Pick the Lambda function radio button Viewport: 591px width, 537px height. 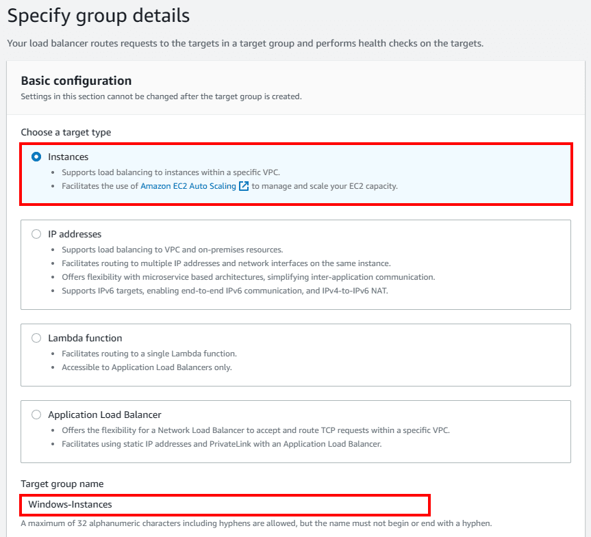pos(36,338)
